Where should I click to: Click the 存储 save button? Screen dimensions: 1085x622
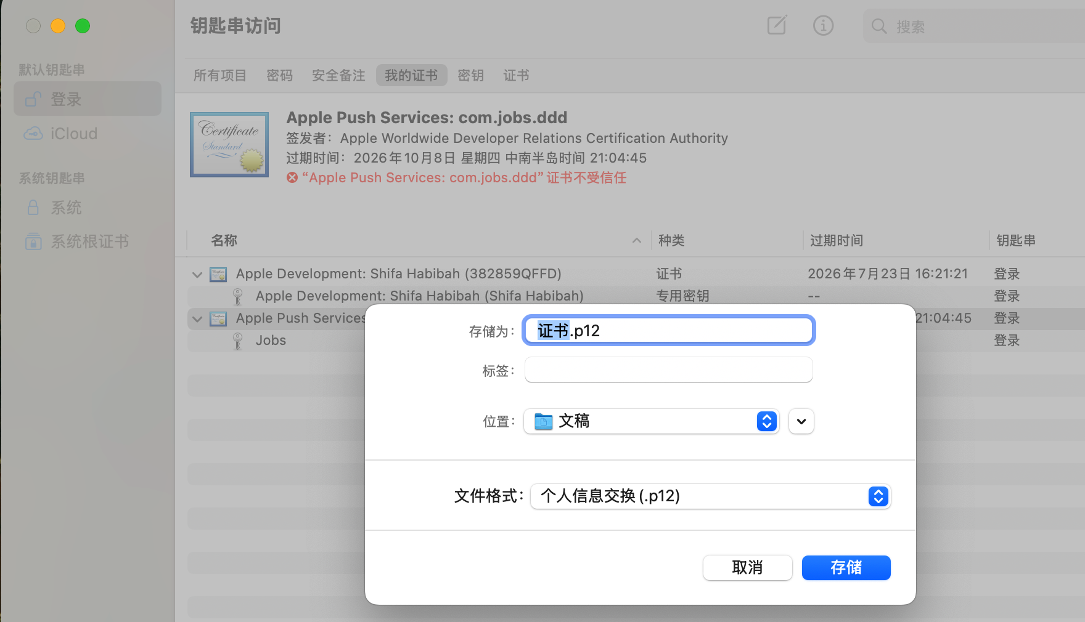click(846, 567)
